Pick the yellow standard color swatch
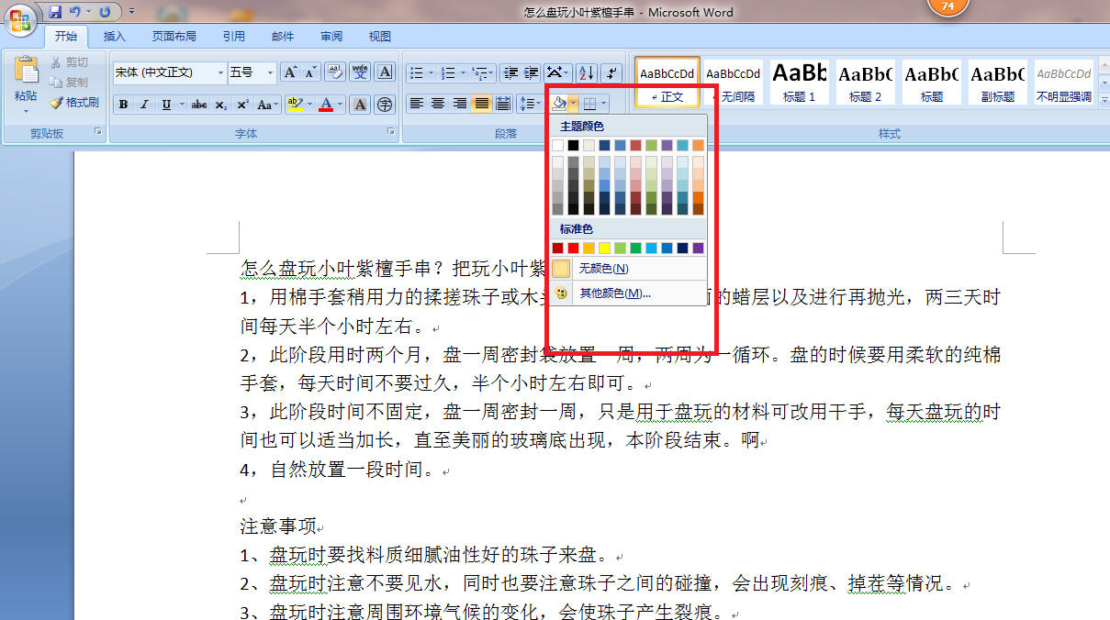This screenshot has height=620, width=1110. (604, 249)
